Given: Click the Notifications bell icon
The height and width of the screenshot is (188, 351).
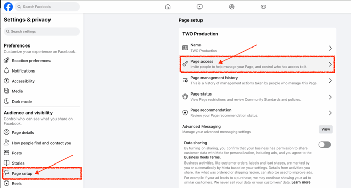Looking at the screenshot, I should click(x=7, y=70).
